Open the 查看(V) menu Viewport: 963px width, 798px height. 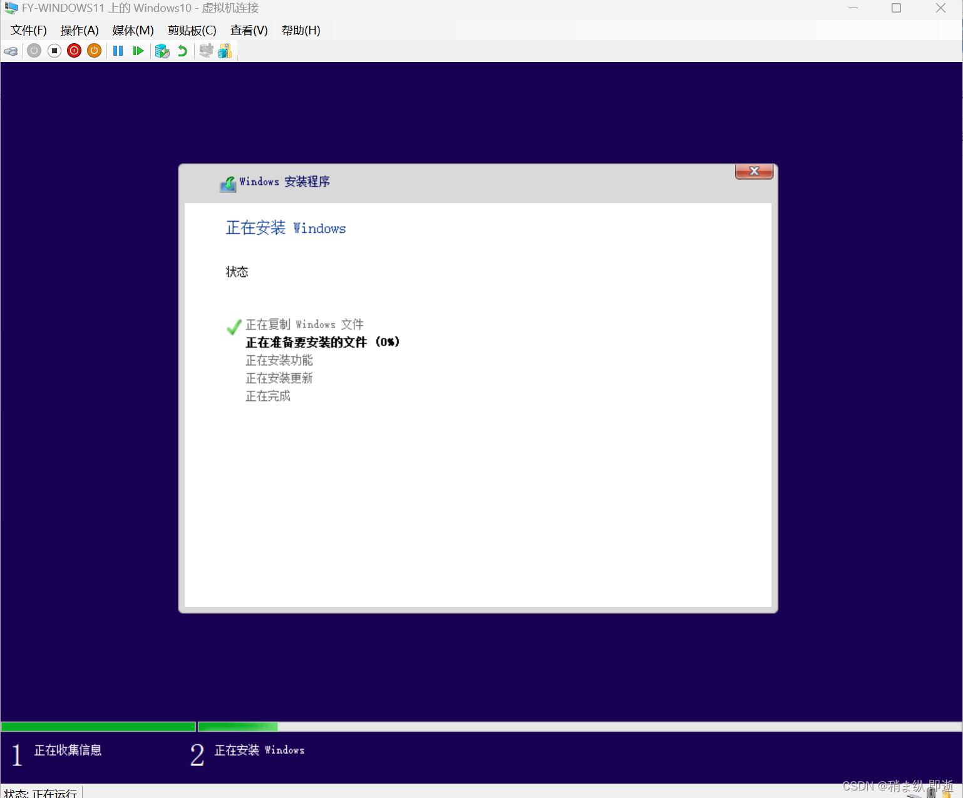point(249,29)
